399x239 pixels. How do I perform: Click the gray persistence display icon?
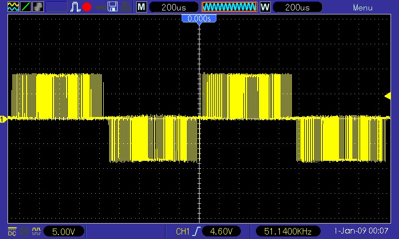click(38, 7)
